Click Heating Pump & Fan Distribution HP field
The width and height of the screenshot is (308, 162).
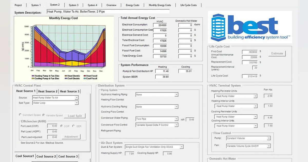[162, 71]
